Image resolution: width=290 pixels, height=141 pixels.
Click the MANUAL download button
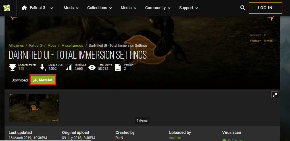coord(43,80)
